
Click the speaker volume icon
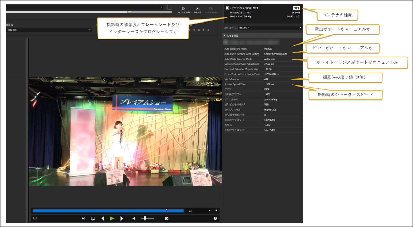(134, 218)
